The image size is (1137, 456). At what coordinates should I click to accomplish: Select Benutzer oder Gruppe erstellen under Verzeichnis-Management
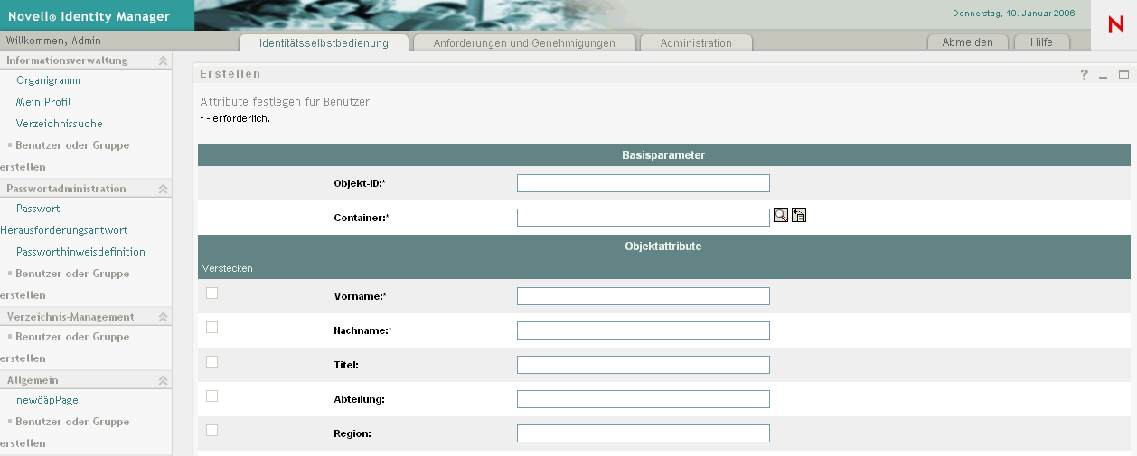click(x=65, y=348)
